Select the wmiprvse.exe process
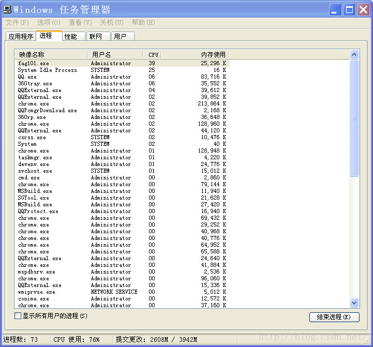 122,292
